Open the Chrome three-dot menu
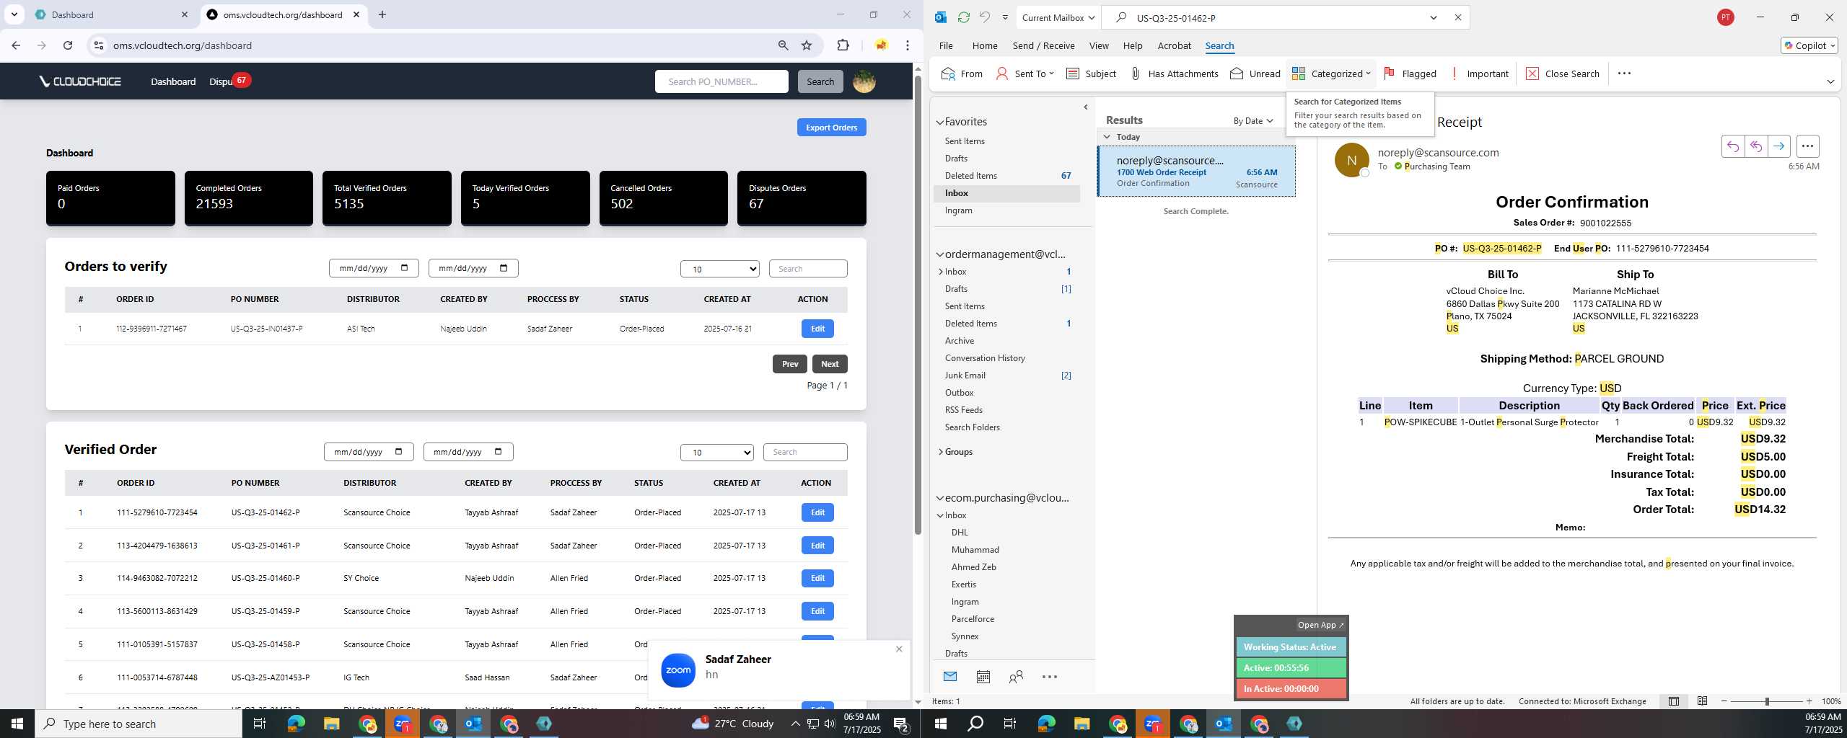 coord(908,45)
